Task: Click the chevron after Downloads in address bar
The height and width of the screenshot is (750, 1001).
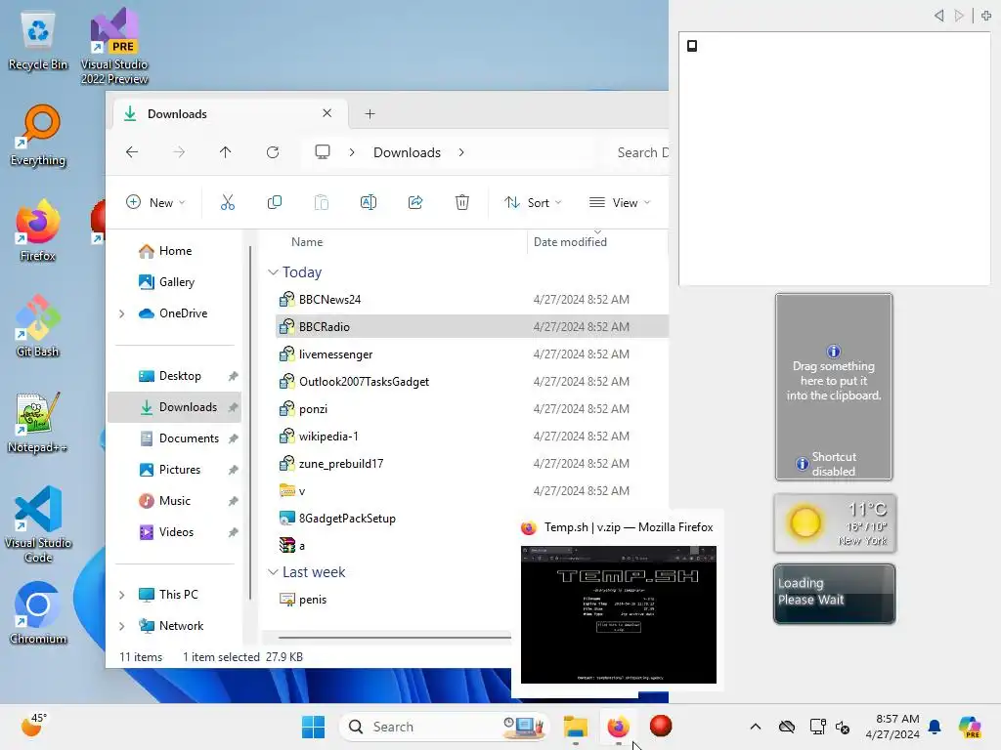Action: click(461, 152)
